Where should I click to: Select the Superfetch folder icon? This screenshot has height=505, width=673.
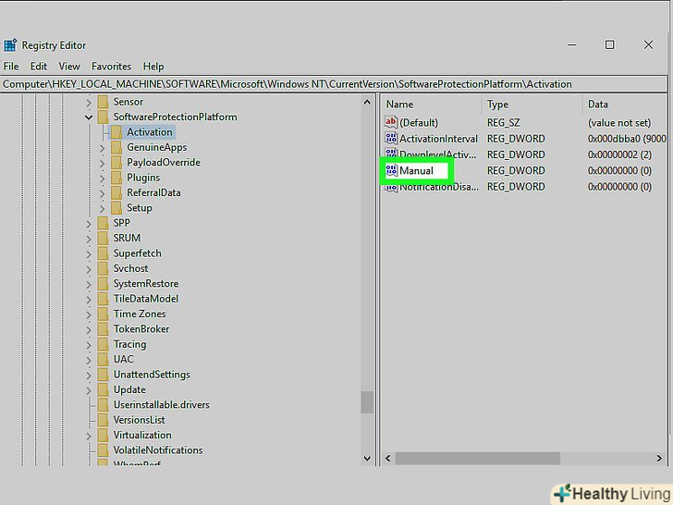tap(103, 252)
